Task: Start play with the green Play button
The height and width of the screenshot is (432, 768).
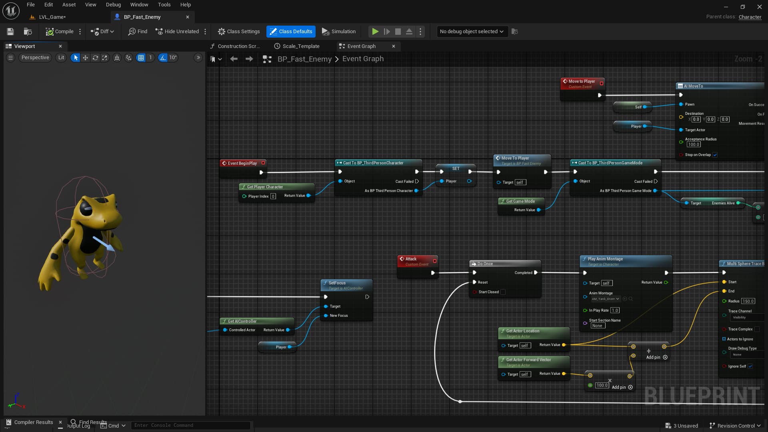Action: pyautogui.click(x=375, y=32)
